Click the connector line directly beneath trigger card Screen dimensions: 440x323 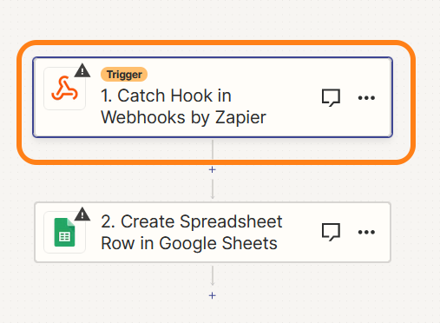point(213,149)
